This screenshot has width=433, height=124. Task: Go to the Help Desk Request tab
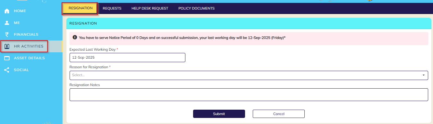click(150, 8)
